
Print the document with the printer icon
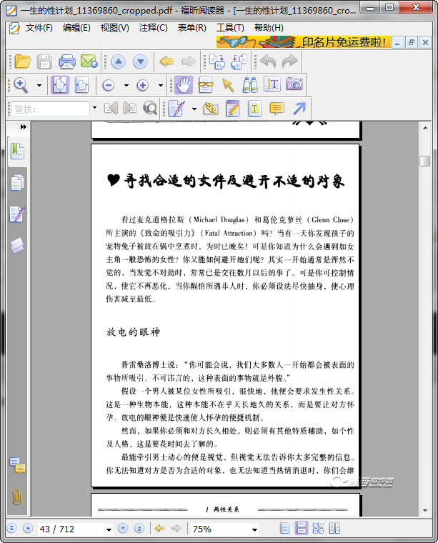pyautogui.click(x=67, y=61)
